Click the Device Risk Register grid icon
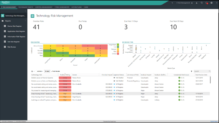This screenshot has width=219, height=123. tap(5, 26)
